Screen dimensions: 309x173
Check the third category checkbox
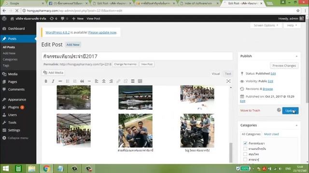[245, 154]
